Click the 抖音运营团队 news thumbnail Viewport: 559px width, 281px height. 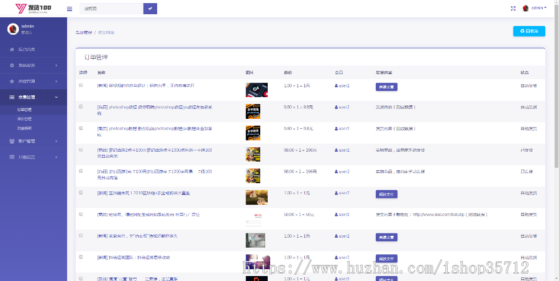[258, 261]
